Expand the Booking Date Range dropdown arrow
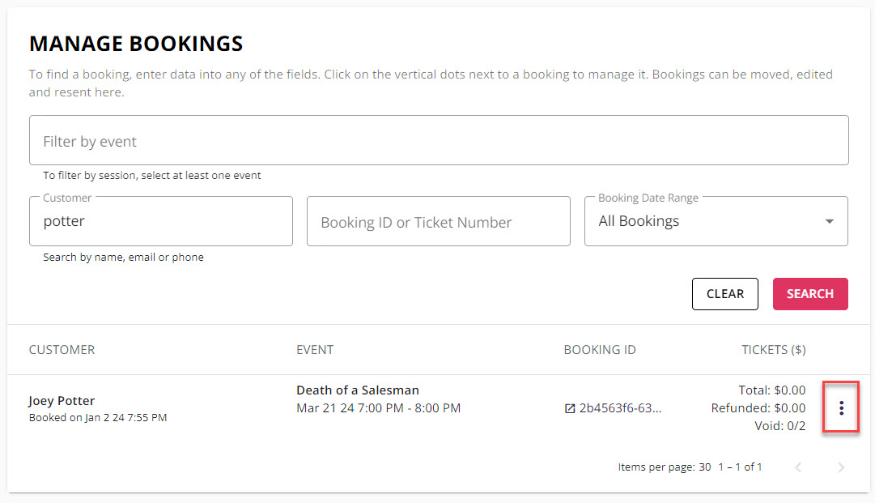Viewport: 875px width, 503px height. (x=829, y=222)
